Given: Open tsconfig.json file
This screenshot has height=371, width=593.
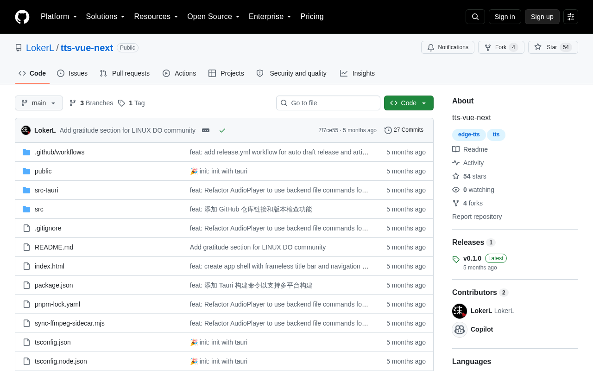Looking at the screenshot, I should tap(53, 342).
